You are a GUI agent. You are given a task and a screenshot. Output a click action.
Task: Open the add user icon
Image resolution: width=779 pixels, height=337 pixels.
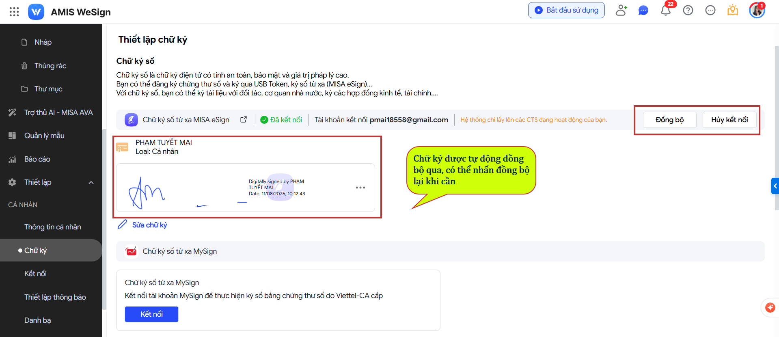coord(621,10)
